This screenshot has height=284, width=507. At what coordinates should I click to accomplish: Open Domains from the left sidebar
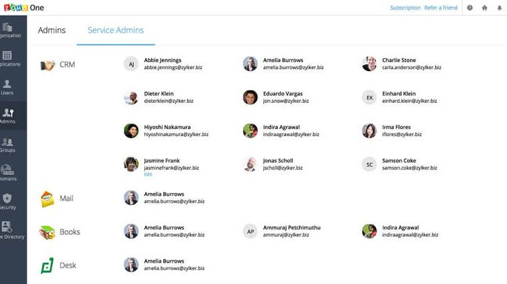pyautogui.click(x=7, y=173)
